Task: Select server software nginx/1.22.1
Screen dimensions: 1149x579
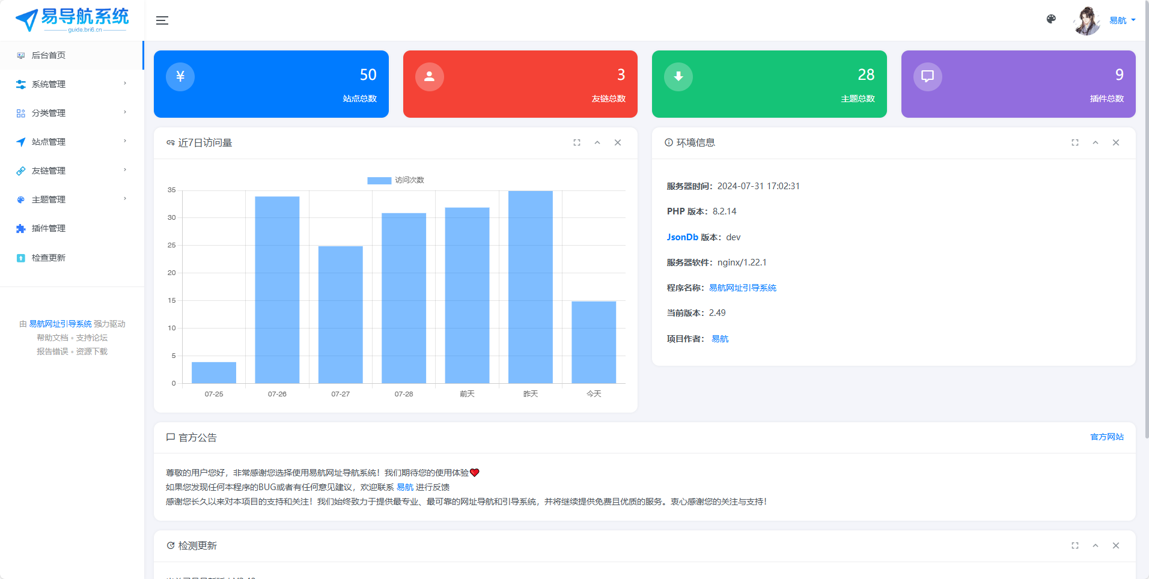Action: pos(742,262)
